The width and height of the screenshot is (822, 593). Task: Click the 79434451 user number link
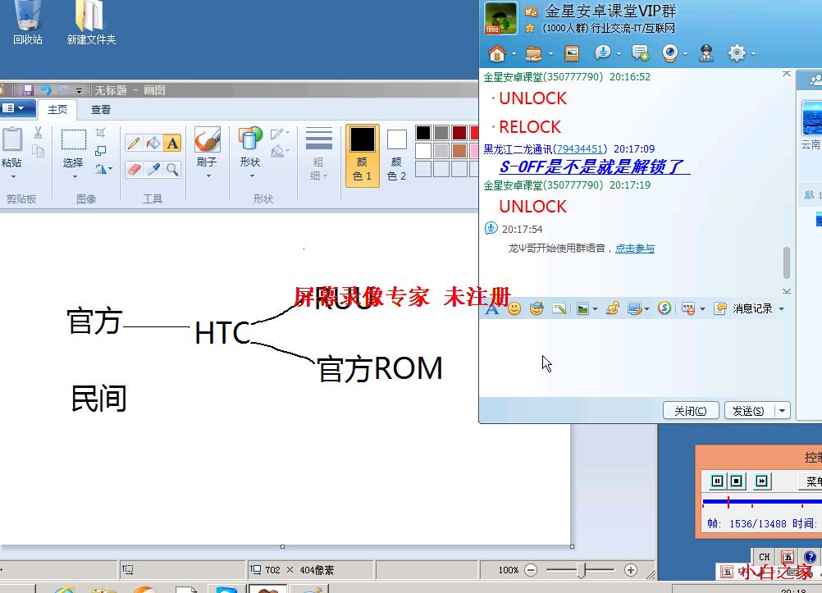580,149
